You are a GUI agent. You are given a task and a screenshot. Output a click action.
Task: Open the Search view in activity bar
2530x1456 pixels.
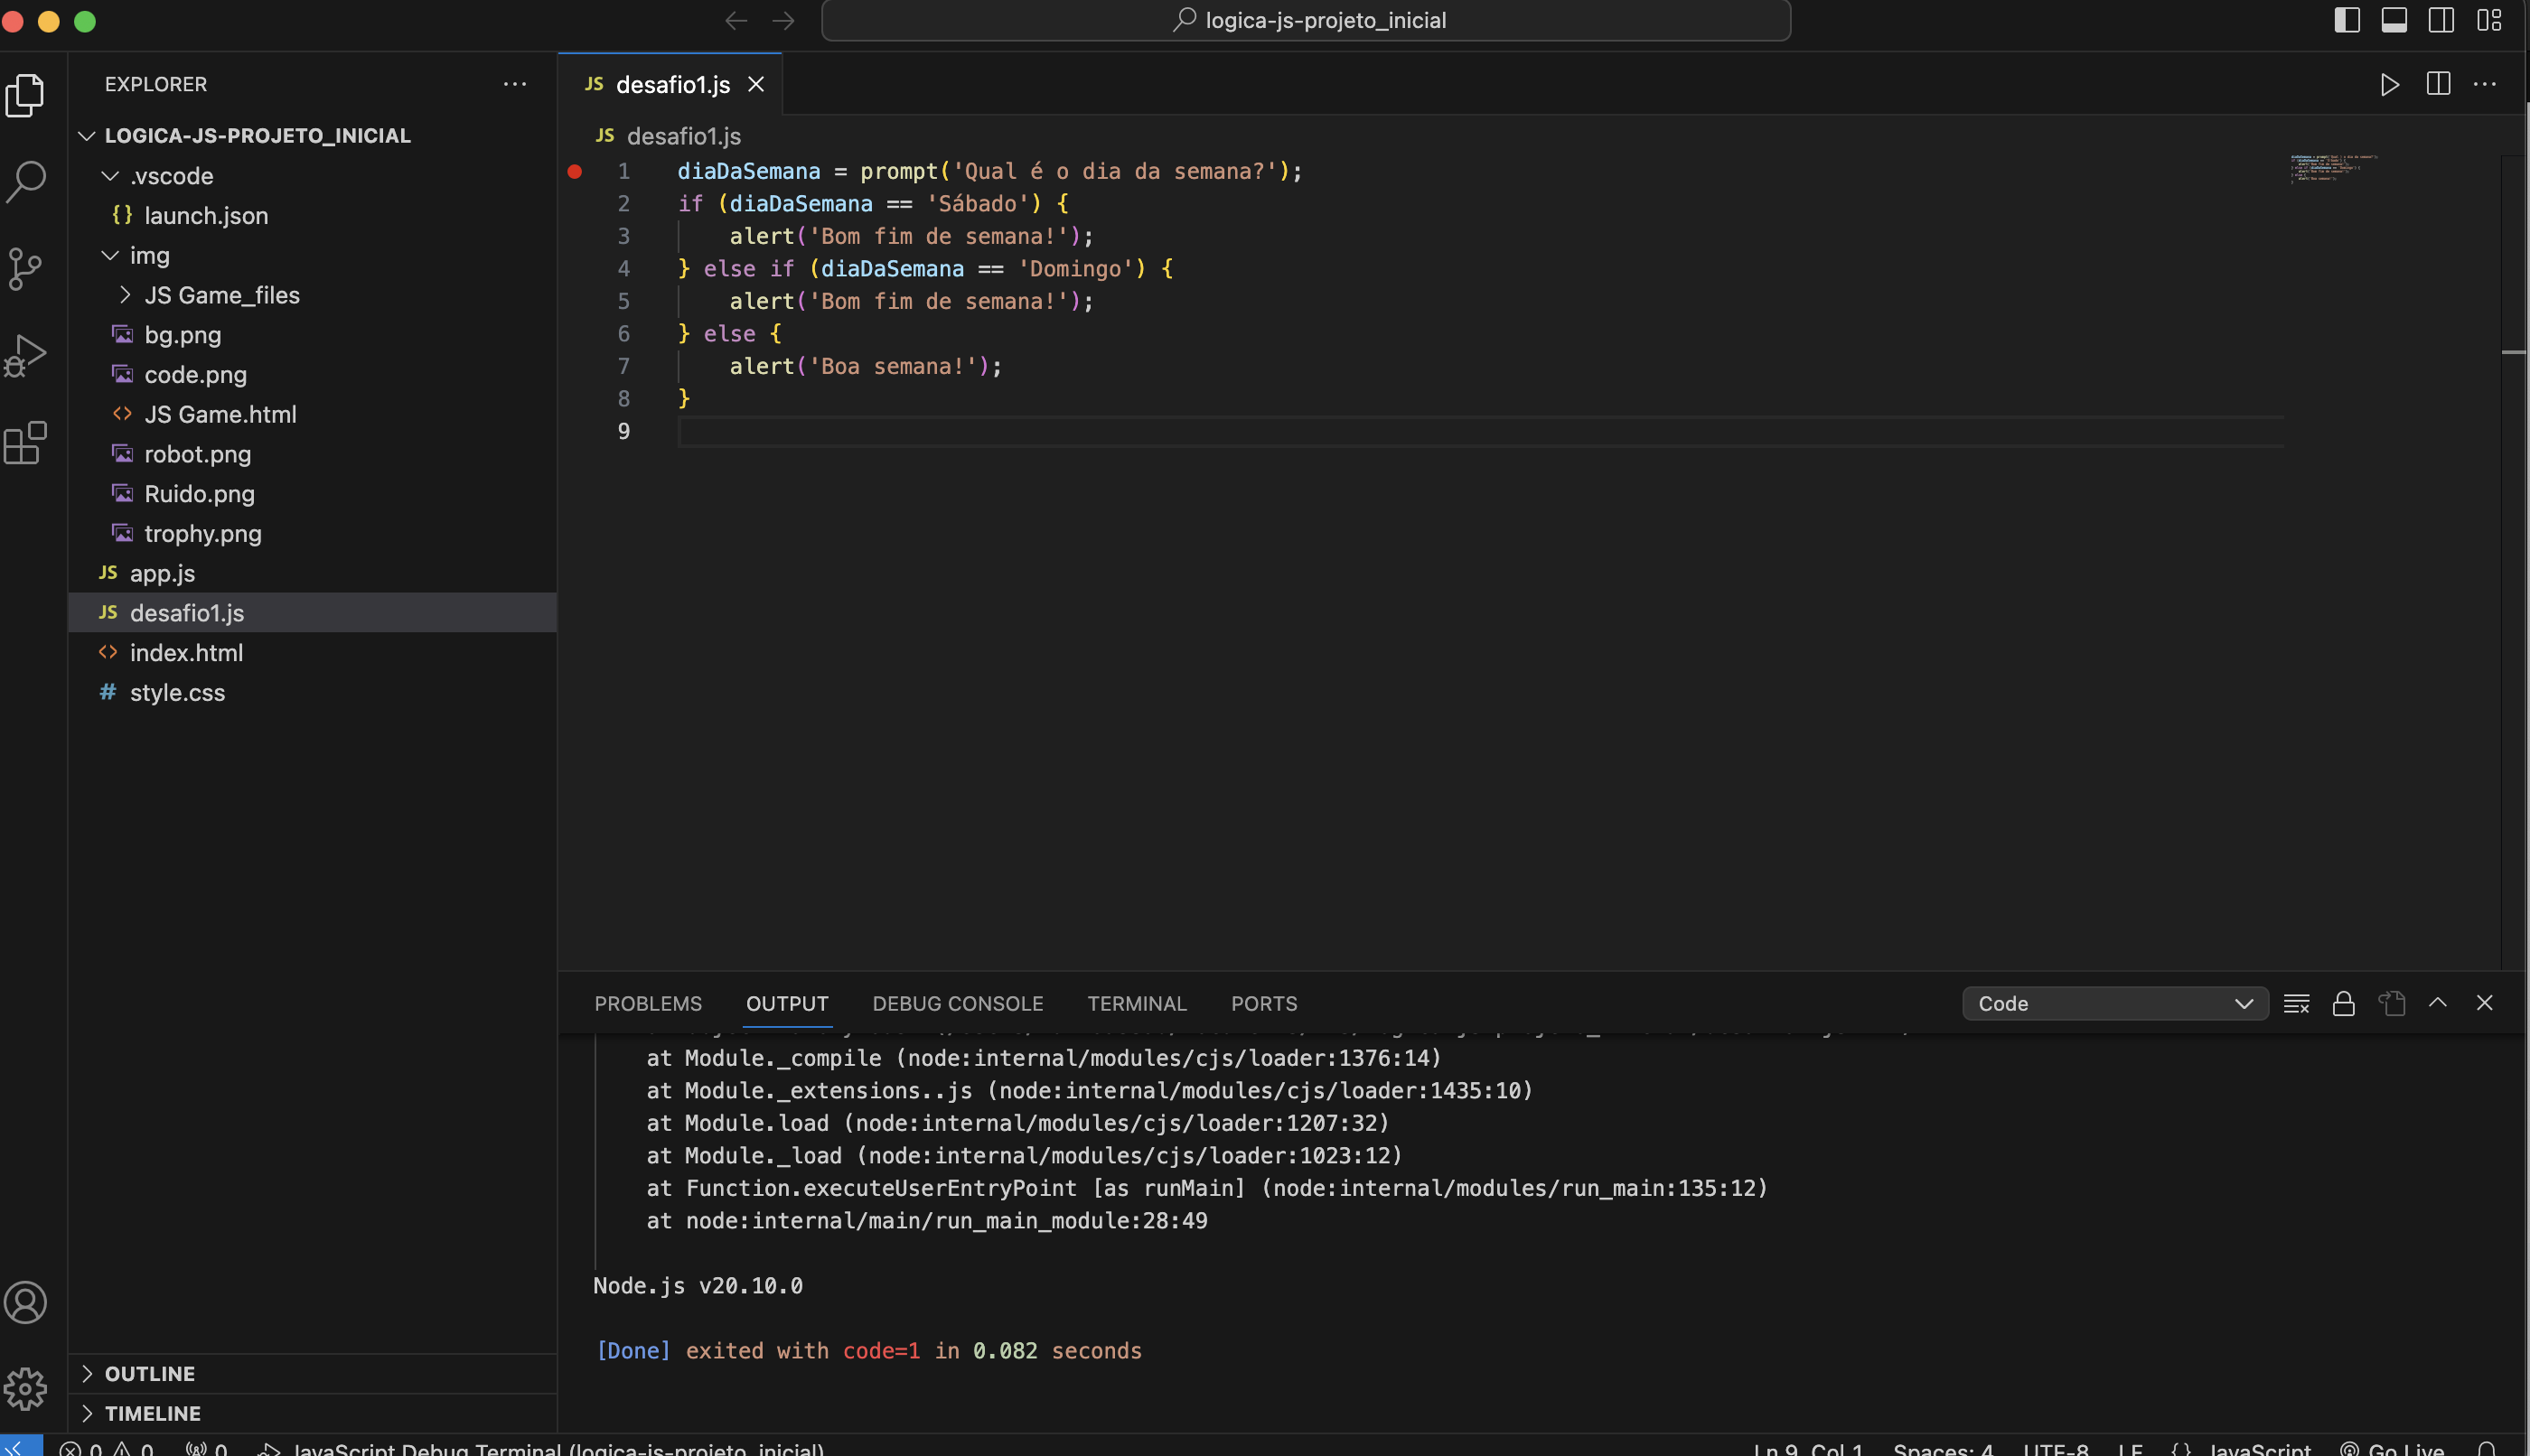(x=25, y=182)
